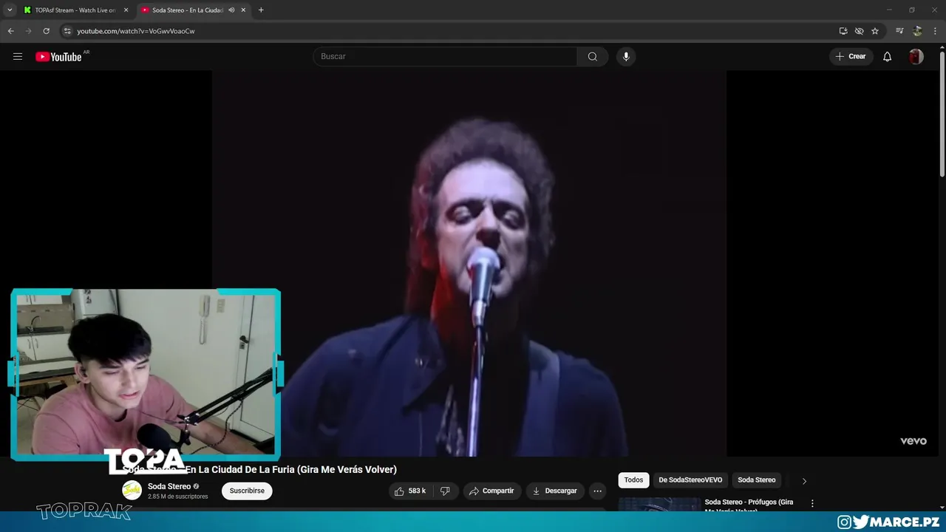Click the Crear button
The width and height of the screenshot is (946, 532).
tap(851, 57)
